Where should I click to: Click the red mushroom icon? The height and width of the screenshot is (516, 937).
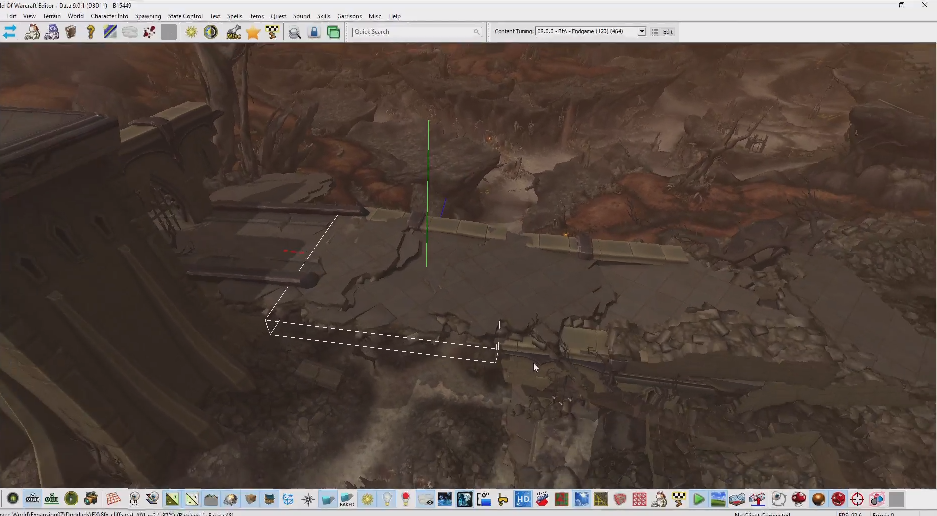tap(799, 498)
